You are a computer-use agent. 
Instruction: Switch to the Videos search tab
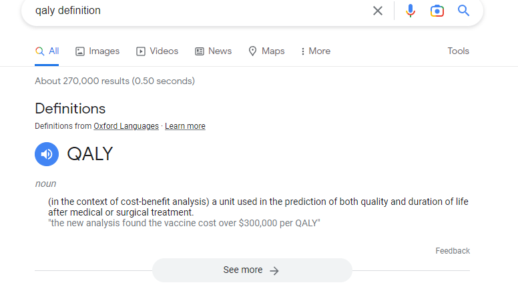coord(158,51)
